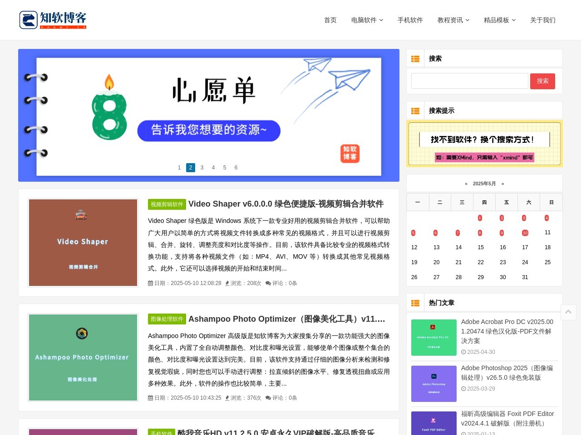This screenshot has height=435, width=581.
Task: Open posts from May 7 in calendar
Action: [x=458, y=233]
